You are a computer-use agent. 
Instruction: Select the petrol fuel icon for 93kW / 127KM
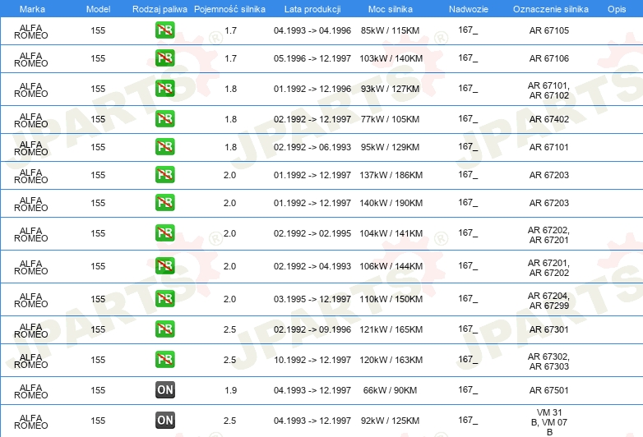[x=164, y=89]
